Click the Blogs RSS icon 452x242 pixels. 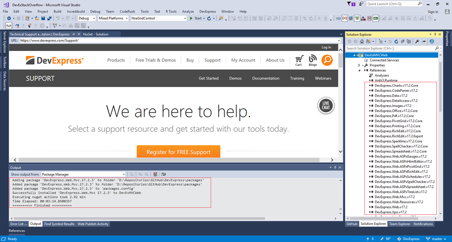pyautogui.click(x=313, y=60)
